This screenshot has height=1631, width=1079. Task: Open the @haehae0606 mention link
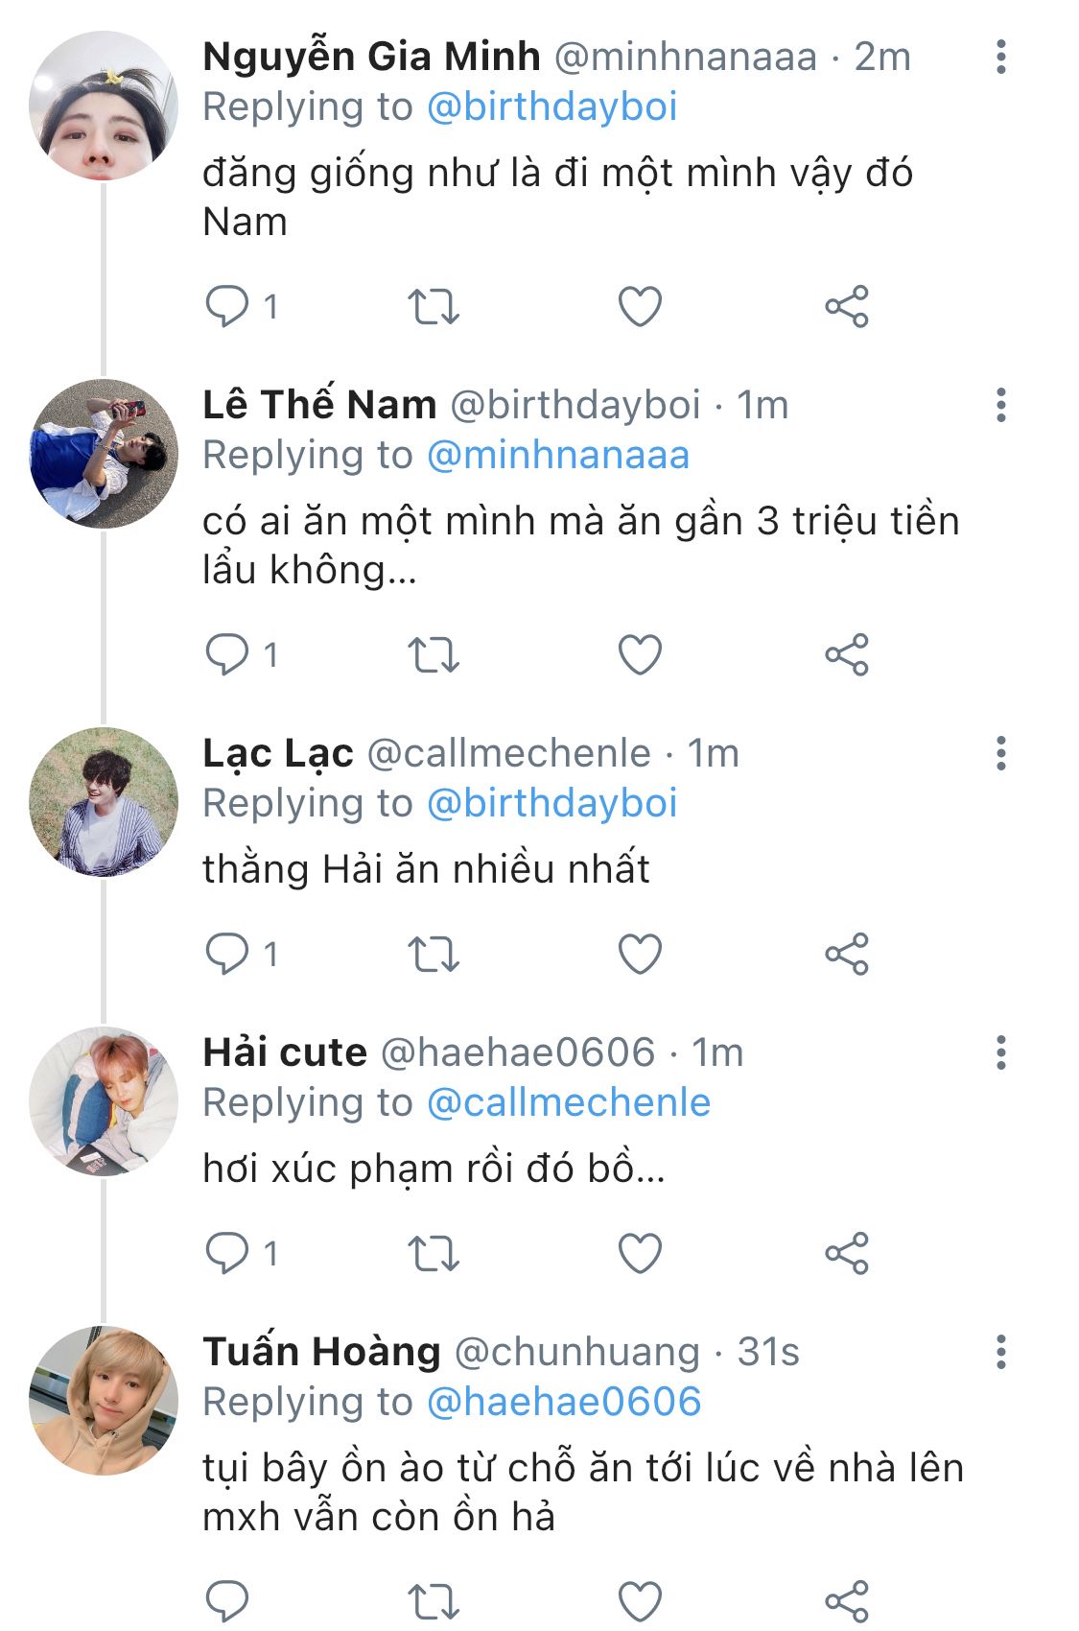coord(563,1402)
